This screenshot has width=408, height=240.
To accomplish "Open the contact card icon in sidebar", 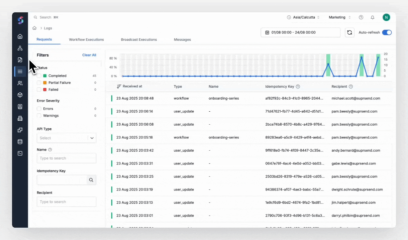I will (x=20, y=107).
